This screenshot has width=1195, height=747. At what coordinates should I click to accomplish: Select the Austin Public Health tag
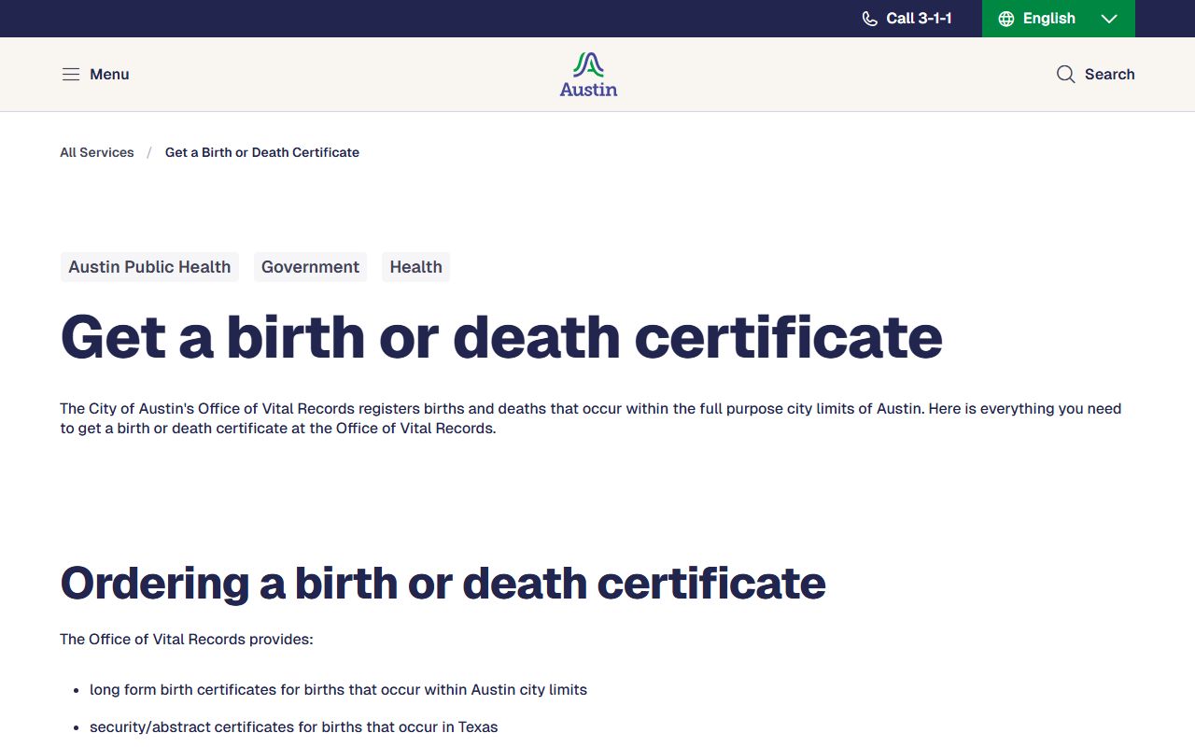click(x=149, y=267)
